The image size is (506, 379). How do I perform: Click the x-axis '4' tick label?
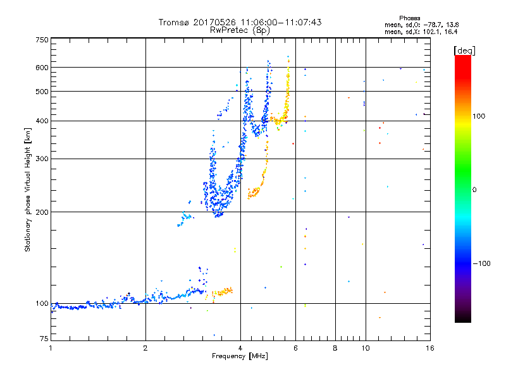point(240,348)
